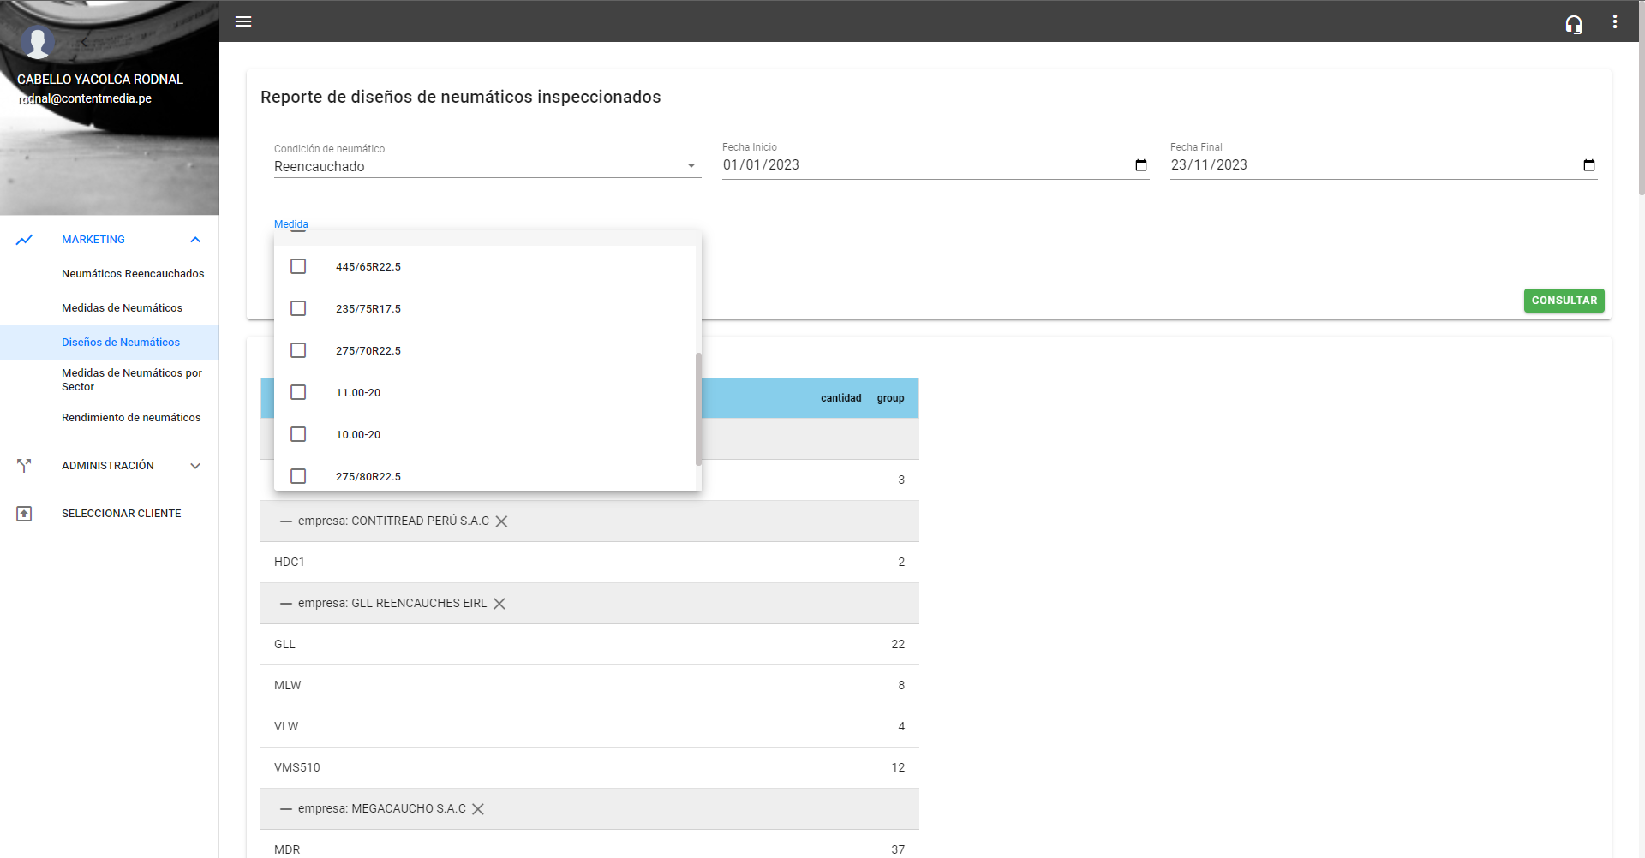
Task: Check the 445/65R22.5 size option
Action: 298,266
